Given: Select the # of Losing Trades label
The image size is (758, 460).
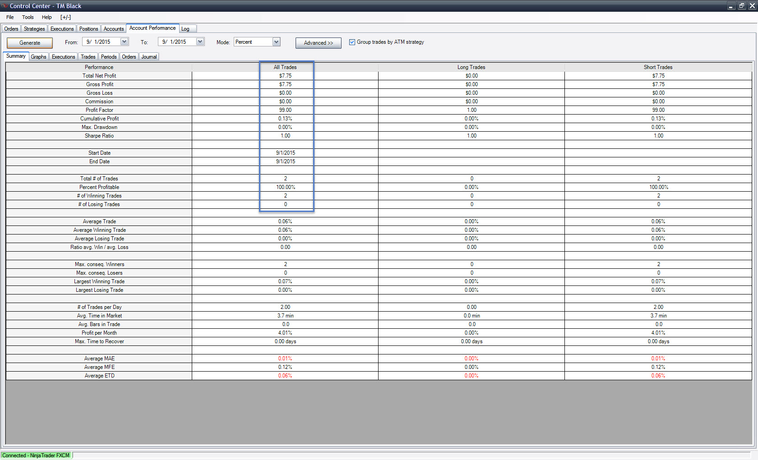Looking at the screenshot, I should [x=99, y=204].
